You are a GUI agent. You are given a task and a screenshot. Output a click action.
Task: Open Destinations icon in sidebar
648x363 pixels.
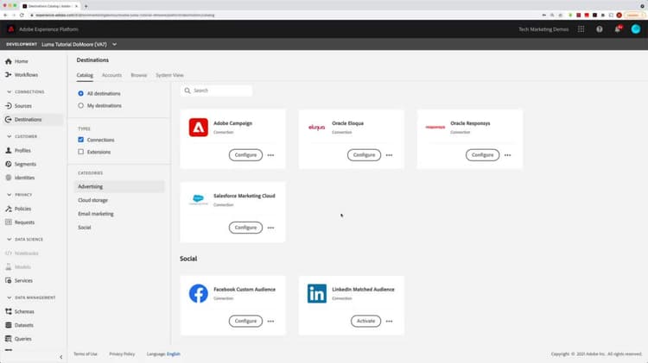9,120
